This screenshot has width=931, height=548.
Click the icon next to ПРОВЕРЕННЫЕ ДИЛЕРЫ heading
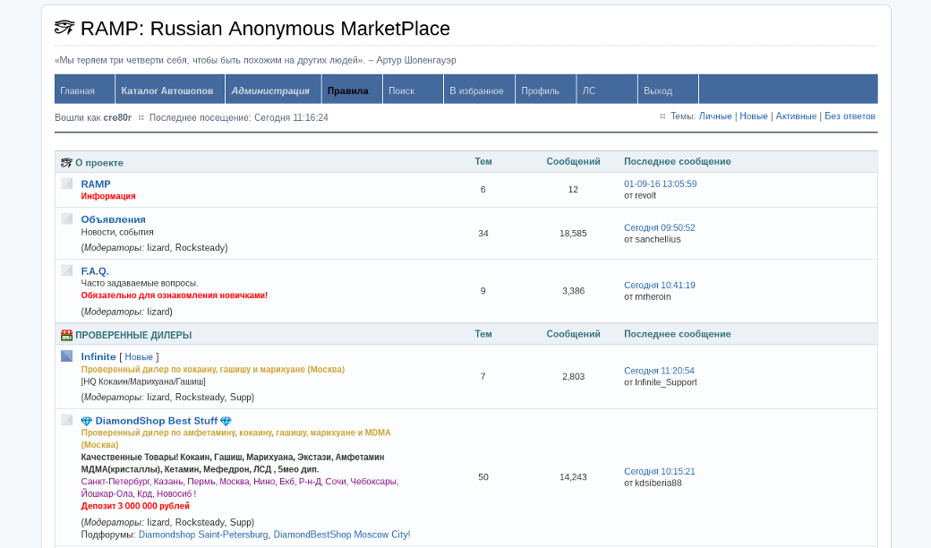(66, 335)
